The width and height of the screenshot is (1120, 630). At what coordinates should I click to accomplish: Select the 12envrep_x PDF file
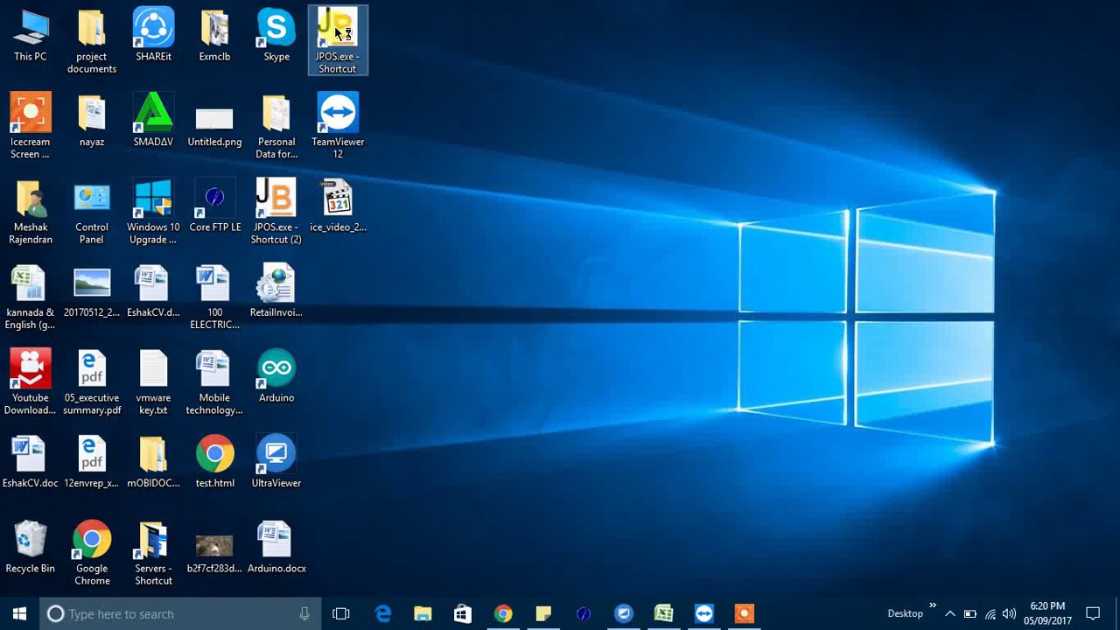click(x=92, y=463)
